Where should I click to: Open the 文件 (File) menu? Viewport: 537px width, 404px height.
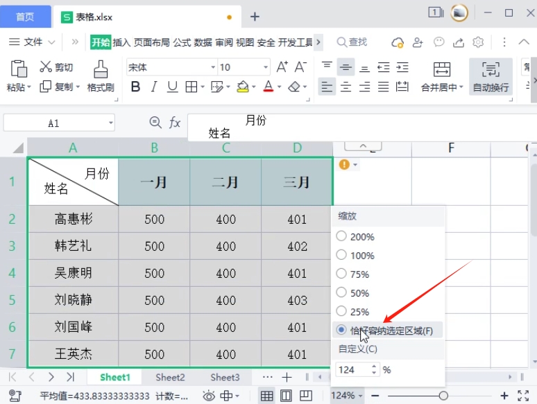[33, 42]
